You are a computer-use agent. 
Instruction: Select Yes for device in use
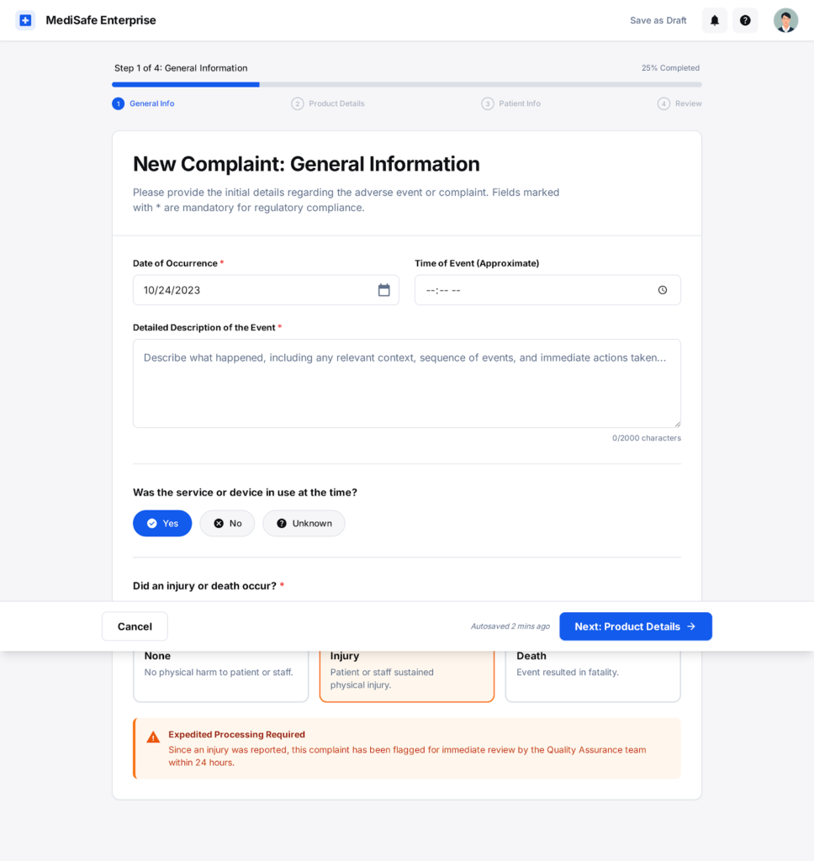pyautogui.click(x=162, y=523)
